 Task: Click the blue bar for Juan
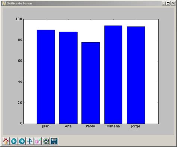46,77
